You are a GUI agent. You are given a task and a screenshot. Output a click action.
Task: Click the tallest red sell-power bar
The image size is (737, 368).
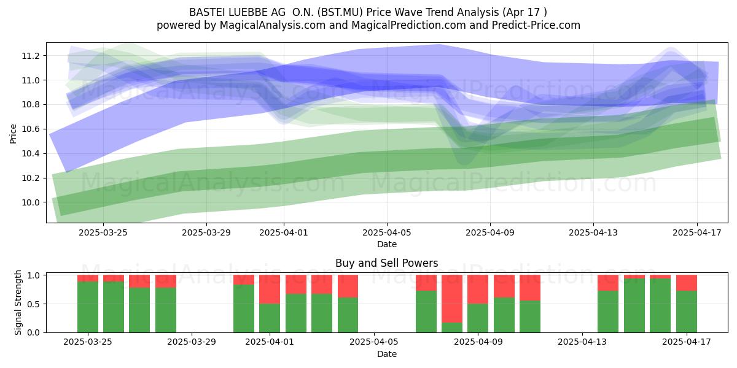tap(452, 299)
